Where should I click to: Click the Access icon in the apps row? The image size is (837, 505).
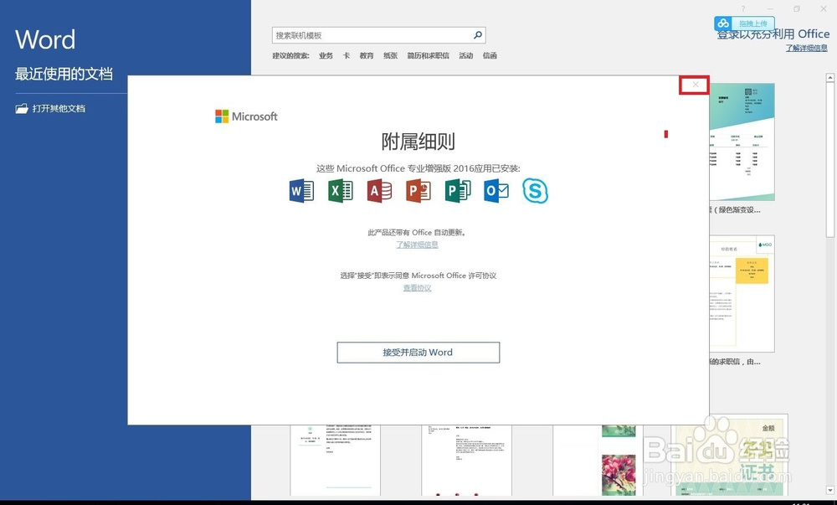click(378, 190)
